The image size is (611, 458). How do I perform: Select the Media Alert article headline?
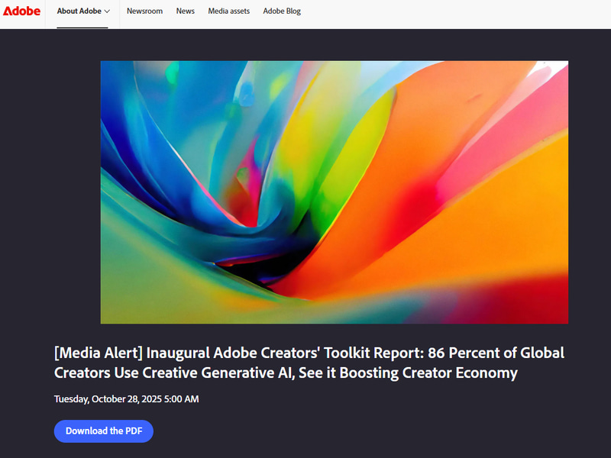[309, 363]
